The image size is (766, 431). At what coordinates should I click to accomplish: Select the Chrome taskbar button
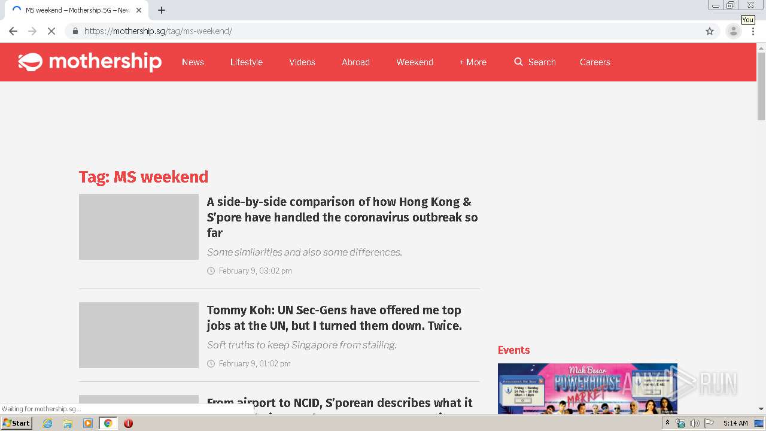(108, 423)
